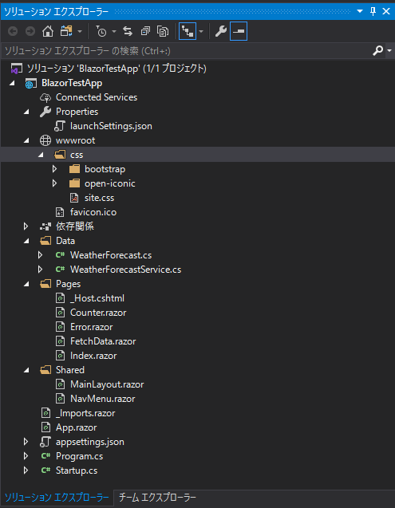Viewport: 395px width, 508px height.
Task: Click the Collapse All toolbar icon
Action: click(x=145, y=31)
